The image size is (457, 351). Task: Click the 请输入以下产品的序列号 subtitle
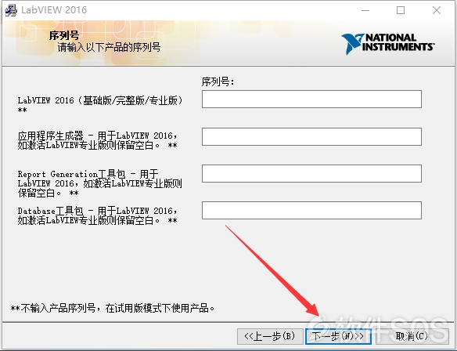[x=109, y=47]
